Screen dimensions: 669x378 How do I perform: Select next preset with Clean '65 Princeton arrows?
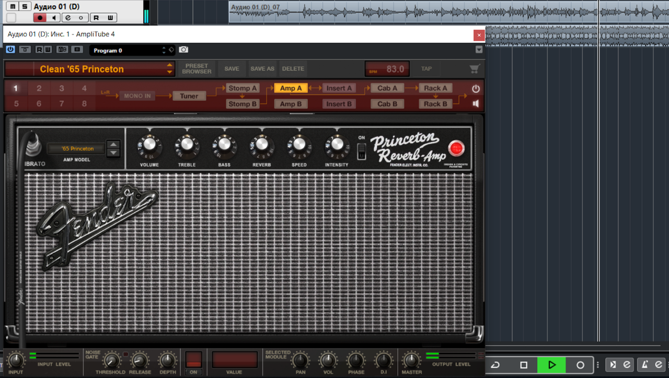click(x=169, y=69)
